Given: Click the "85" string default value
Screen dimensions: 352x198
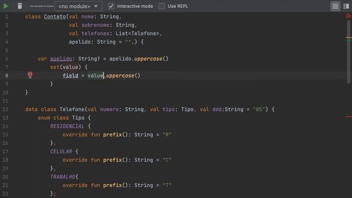Looking at the screenshot, I should click(259, 109).
